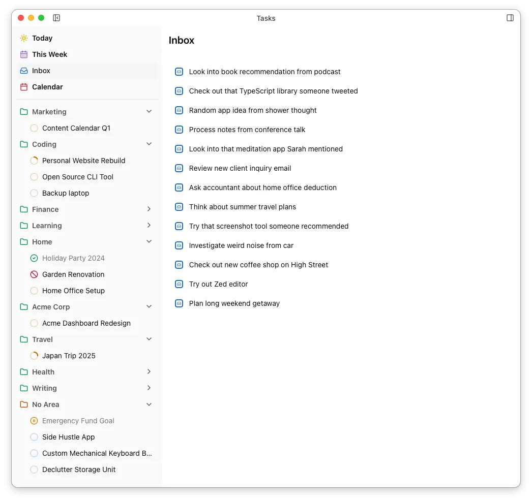Expand the Health area

[x=149, y=371]
